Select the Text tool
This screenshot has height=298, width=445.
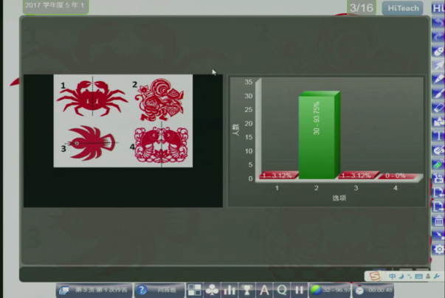pyautogui.click(x=438, y=136)
